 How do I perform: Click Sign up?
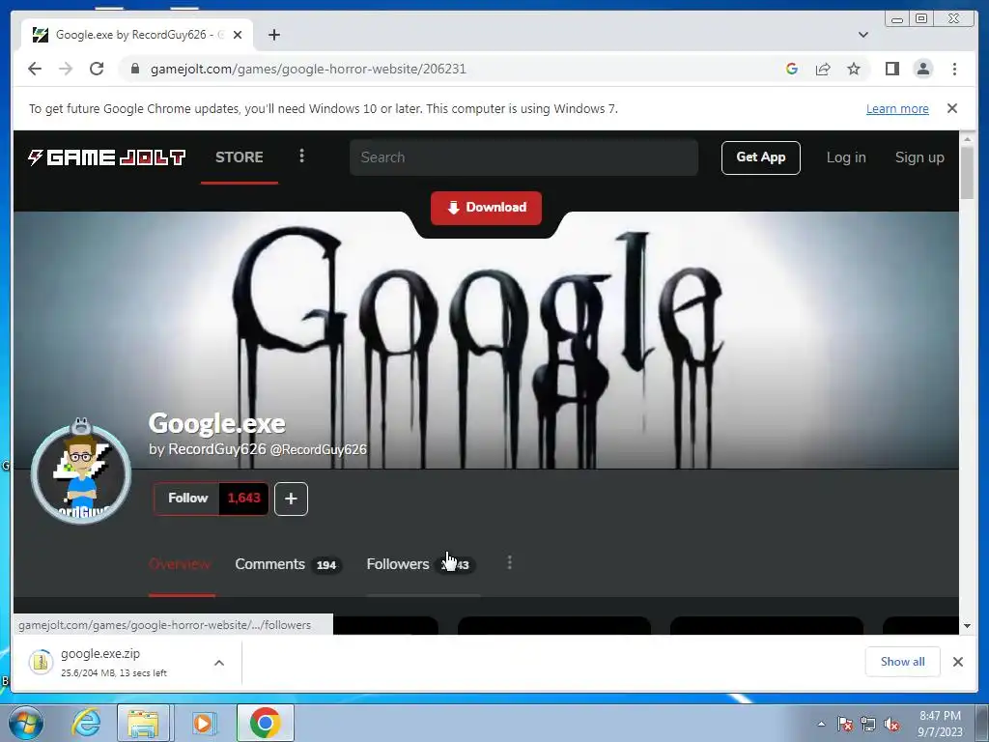(919, 157)
